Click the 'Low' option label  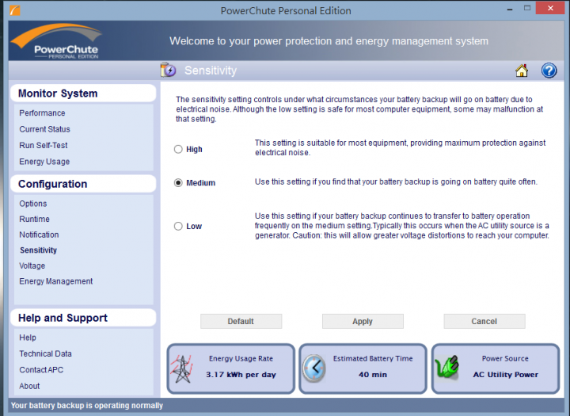pyautogui.click(x=194, y=227)
